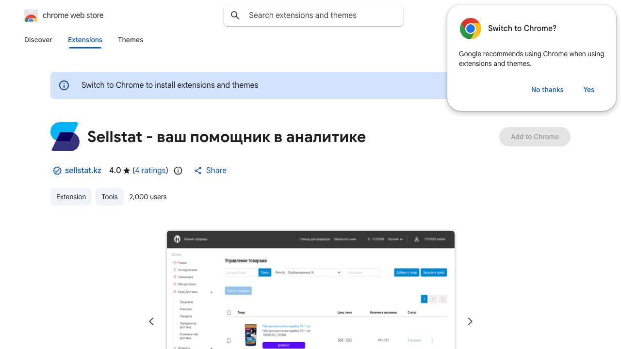Click the Share button
Image resolution: width=621 pixels, height=349 pixels.
(211, 170)
